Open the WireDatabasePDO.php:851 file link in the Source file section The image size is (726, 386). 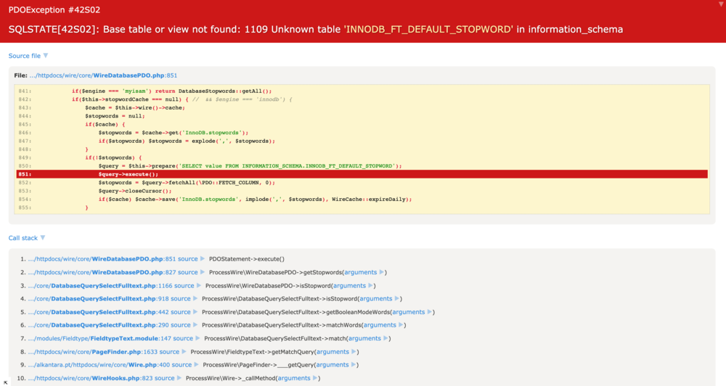point(103,75)
